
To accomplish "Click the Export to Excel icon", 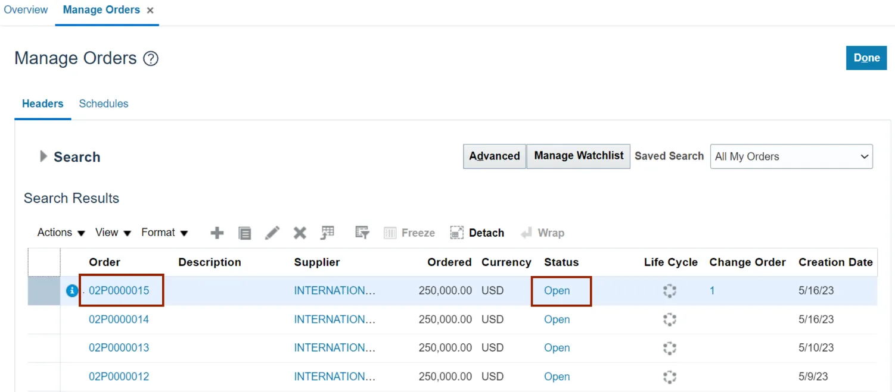I will coord(327,233).
